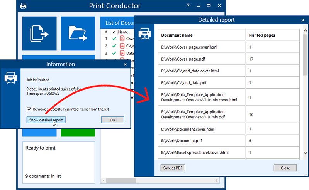Select E:\Work\Cover_page.pdf row

pos(229,59)
